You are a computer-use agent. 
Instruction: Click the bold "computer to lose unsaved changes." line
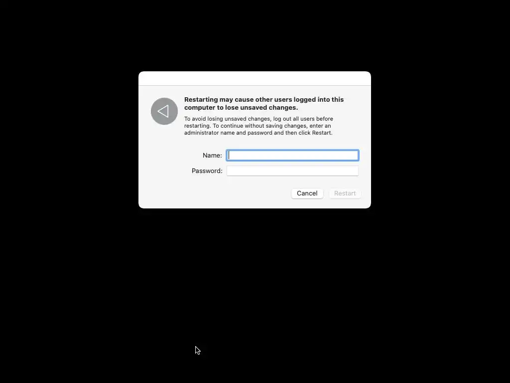[x=241, y=108]
